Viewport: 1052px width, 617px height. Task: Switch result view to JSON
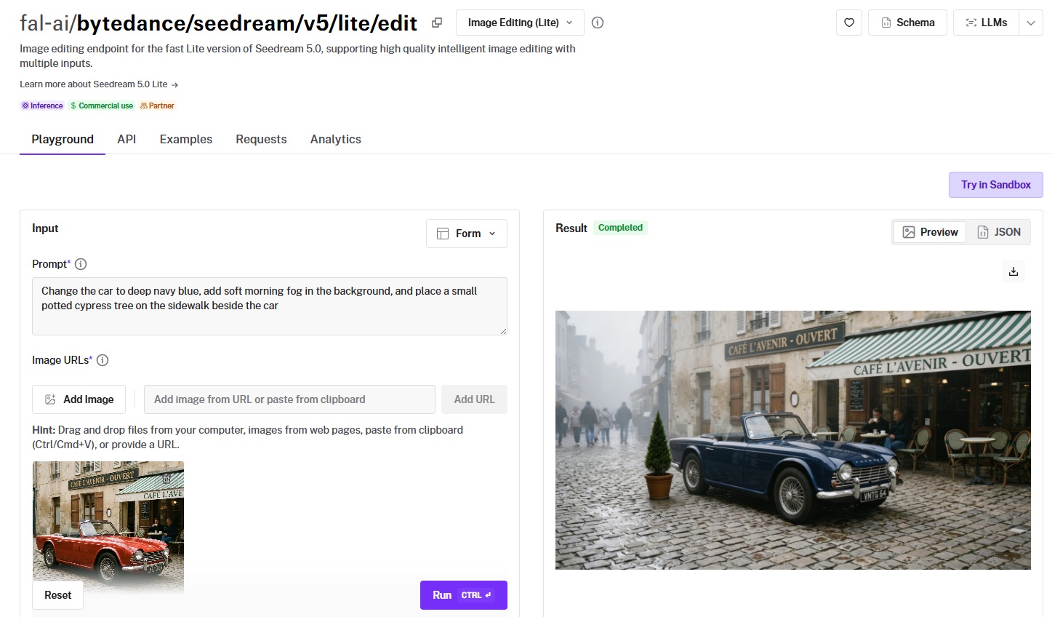[x=998, y=232]
